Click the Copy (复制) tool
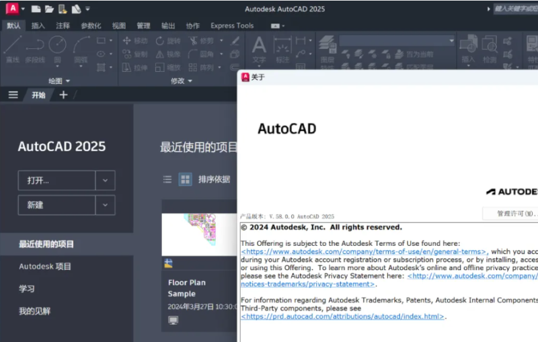 (x=135, y=54)
